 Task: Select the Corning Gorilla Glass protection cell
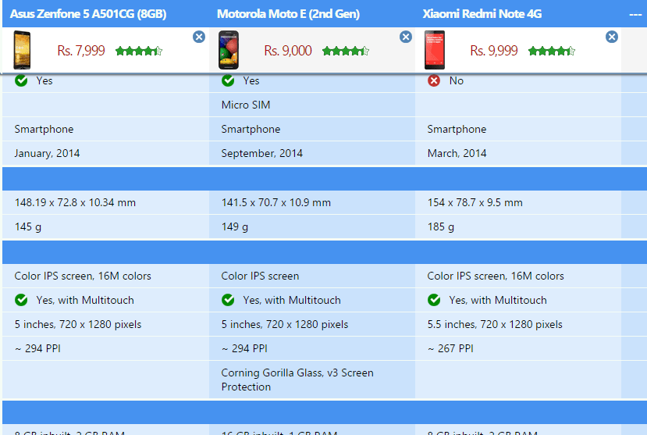pyautogui.click(x=312, y=380)
